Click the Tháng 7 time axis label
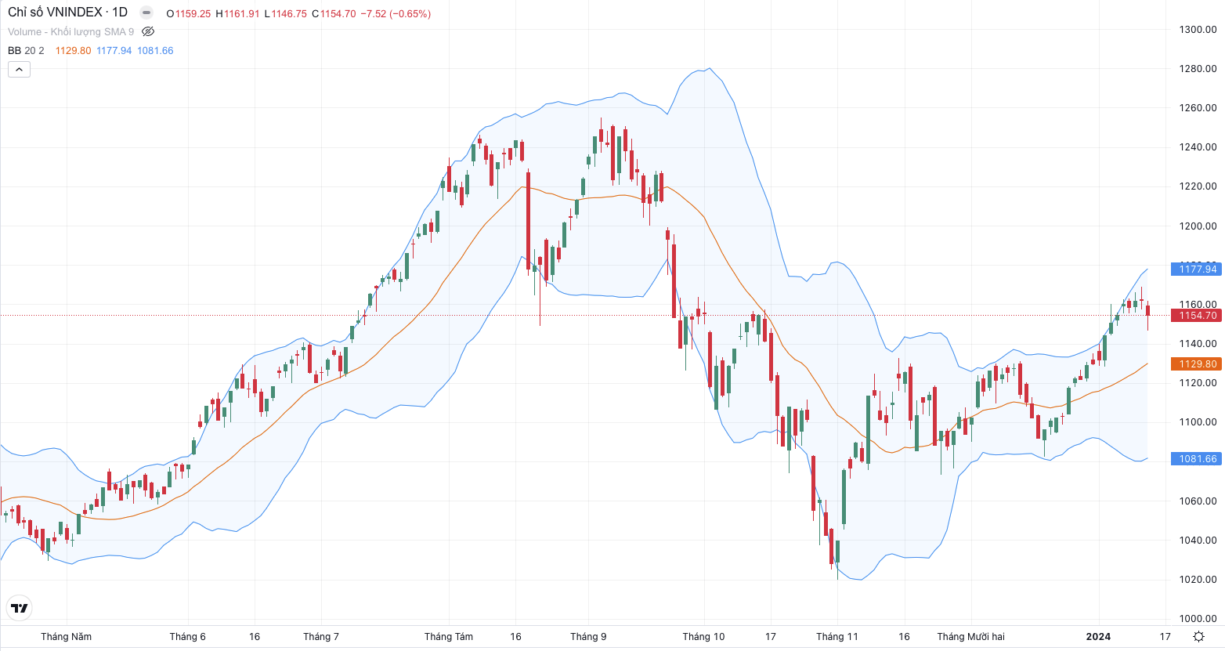 coord(321,637)
